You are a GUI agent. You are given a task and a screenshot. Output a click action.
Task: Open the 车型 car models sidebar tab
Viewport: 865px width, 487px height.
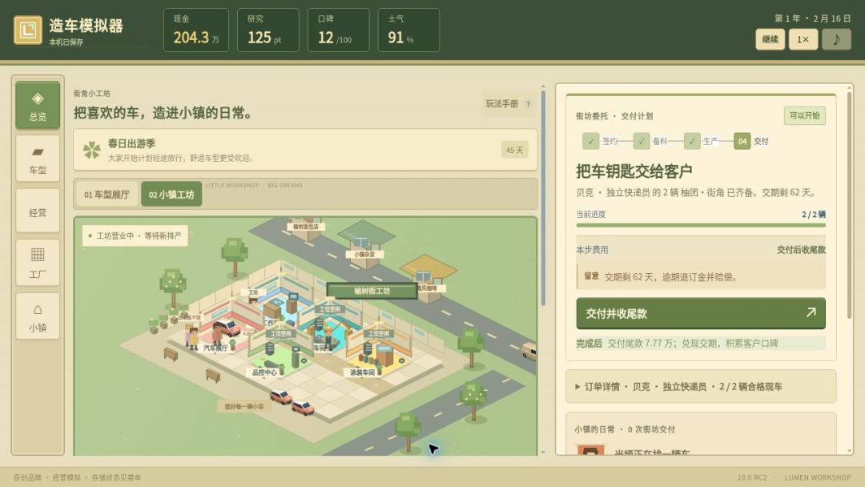(38, 159)
